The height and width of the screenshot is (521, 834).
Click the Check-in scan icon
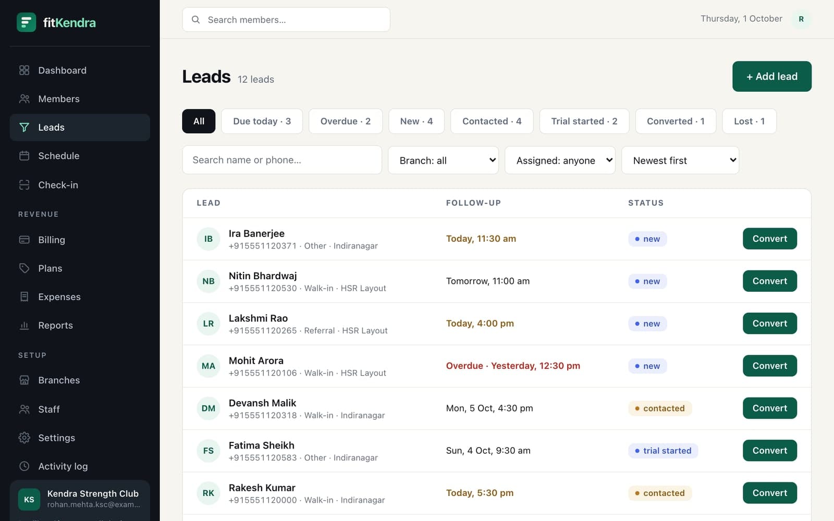[24, 185]
